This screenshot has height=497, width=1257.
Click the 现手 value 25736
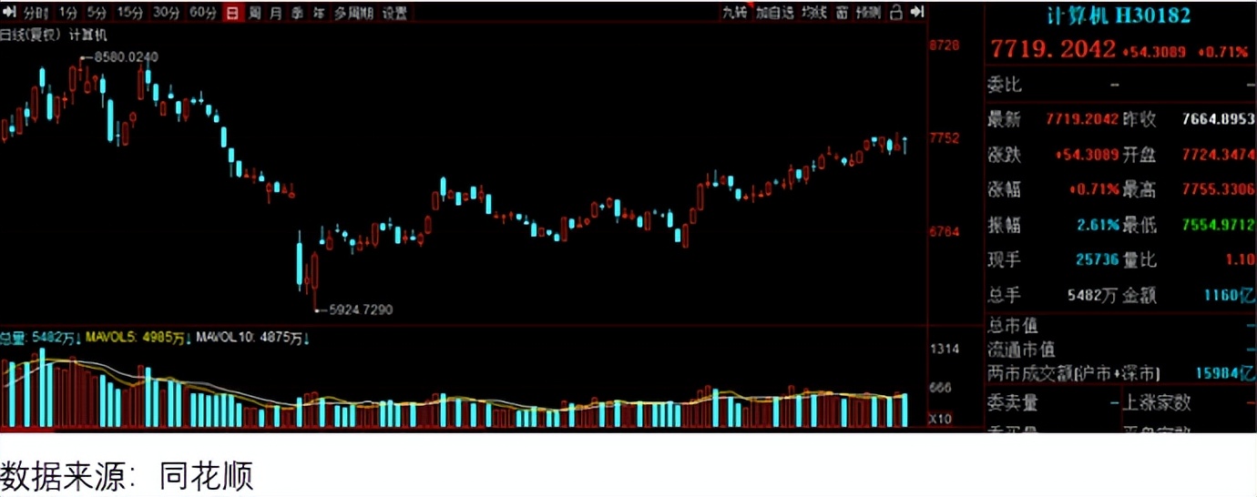[1097, 260]
